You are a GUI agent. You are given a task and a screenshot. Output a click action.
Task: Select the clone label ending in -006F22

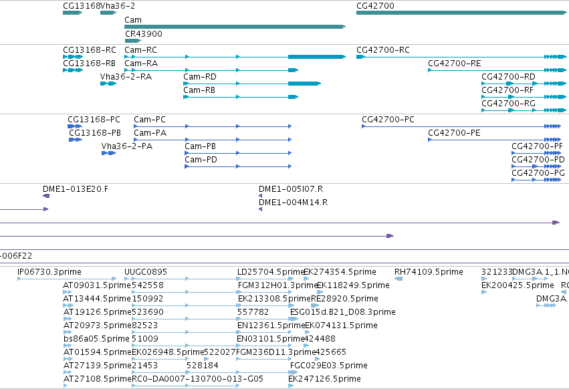pyautogui.click(x=16, y=256)
